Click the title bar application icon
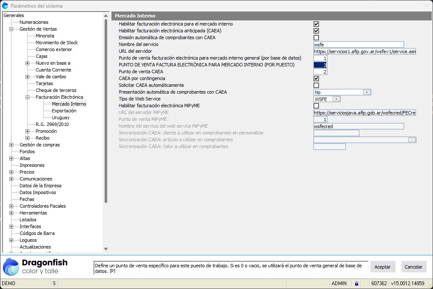The height and width of the screenshot is (289, 433). pos(5,6)
